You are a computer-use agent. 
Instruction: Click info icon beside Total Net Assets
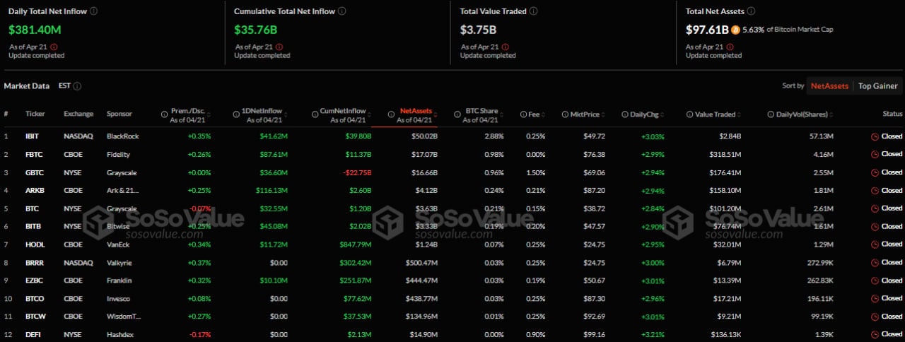752,11
